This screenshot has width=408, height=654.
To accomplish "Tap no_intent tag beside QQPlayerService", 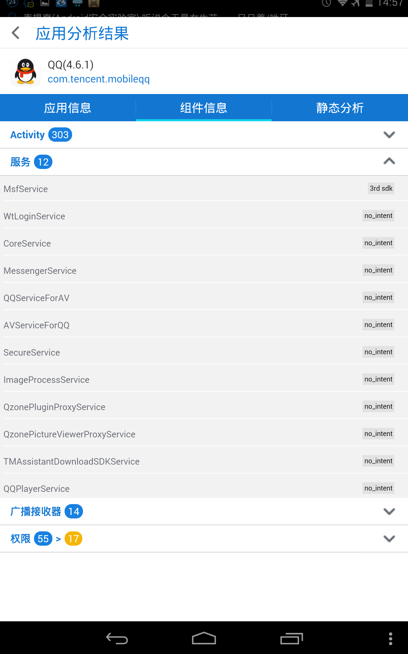I will (378, 488).
